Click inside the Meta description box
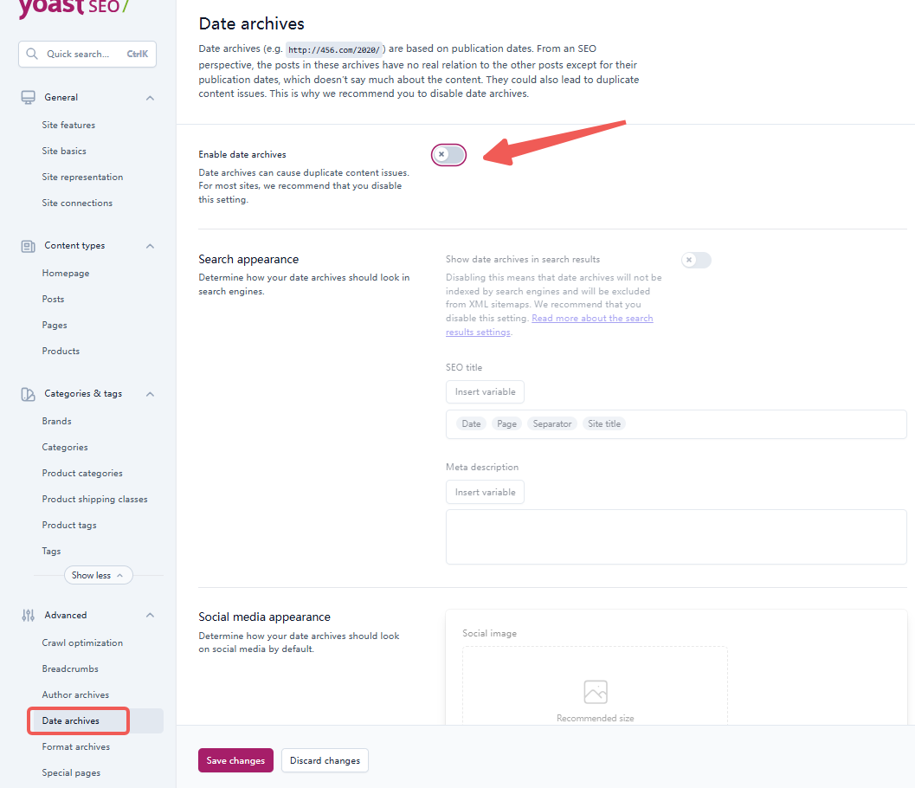915x788 pixels. pos(675,537)
